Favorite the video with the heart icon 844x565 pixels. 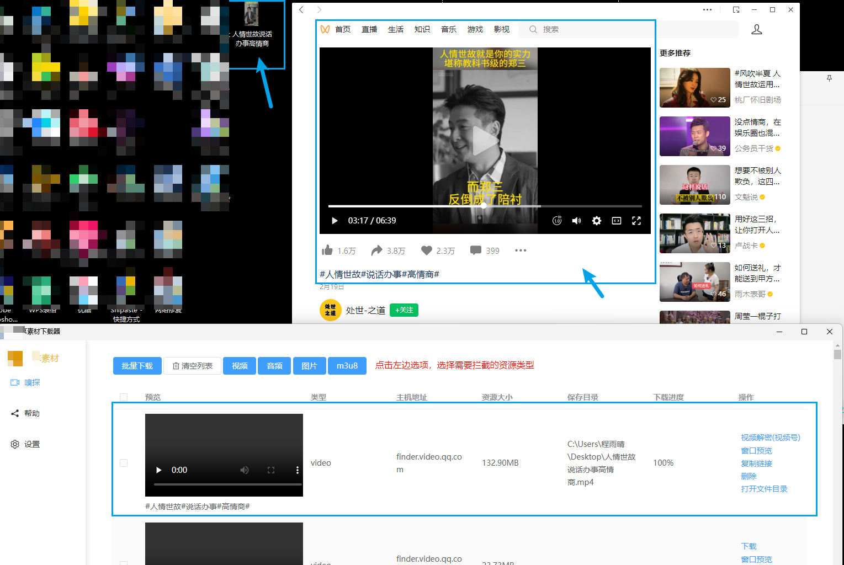click(x=426, y=250)
